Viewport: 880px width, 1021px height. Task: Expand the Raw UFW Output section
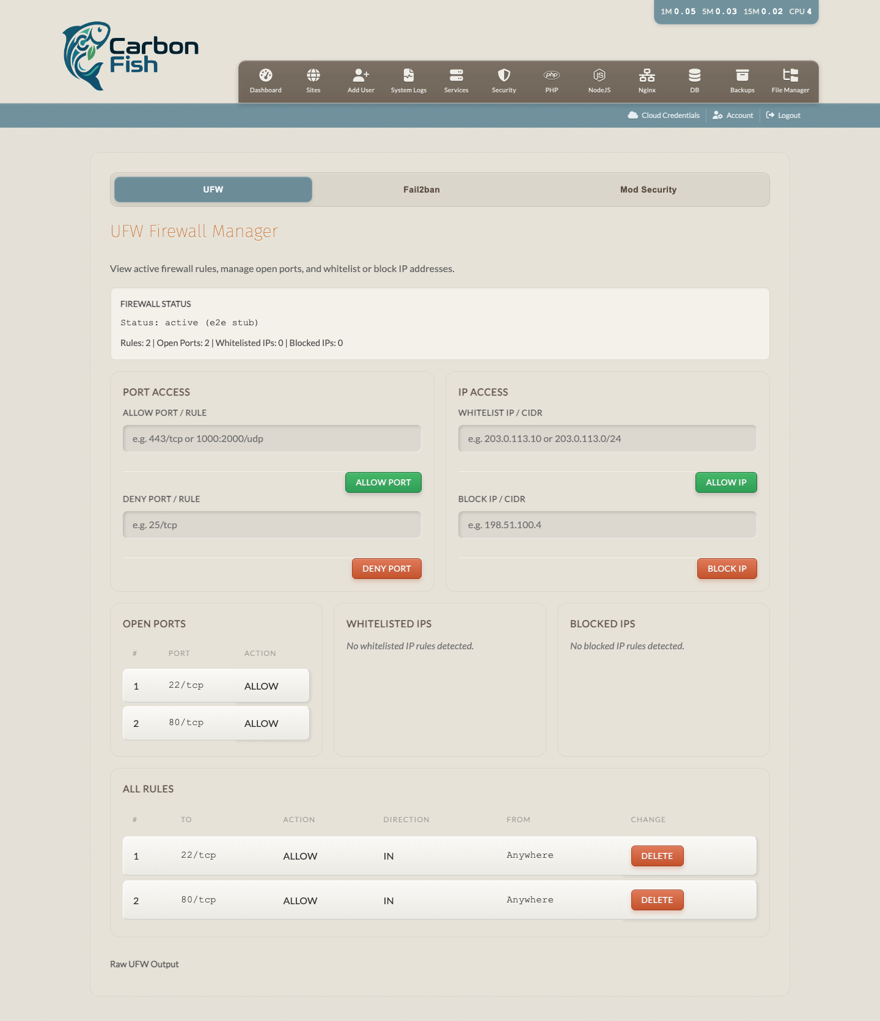pos(144,964)
